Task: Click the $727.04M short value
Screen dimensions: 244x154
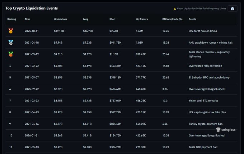Action: pos(115,101)
